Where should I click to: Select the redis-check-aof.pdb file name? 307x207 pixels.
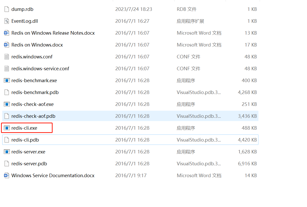33,116
